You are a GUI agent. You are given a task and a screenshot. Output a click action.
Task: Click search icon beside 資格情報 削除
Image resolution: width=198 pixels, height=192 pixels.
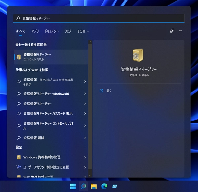(x=19, y=138)
